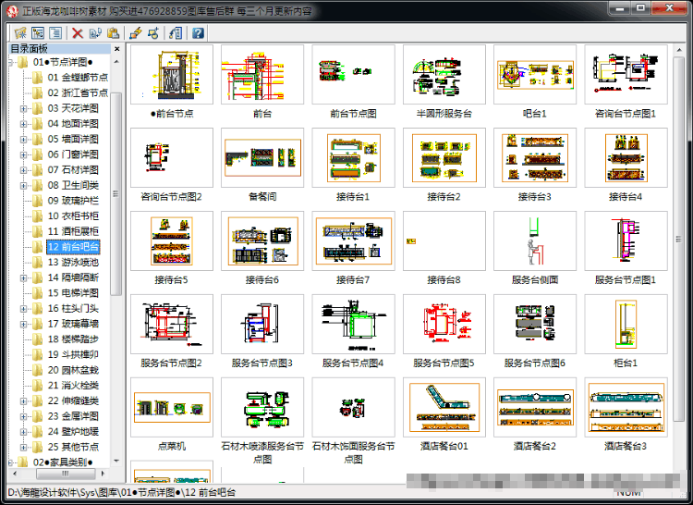
Task: Close the 目录面板 directory panel
Action: (x=116, y=49)
